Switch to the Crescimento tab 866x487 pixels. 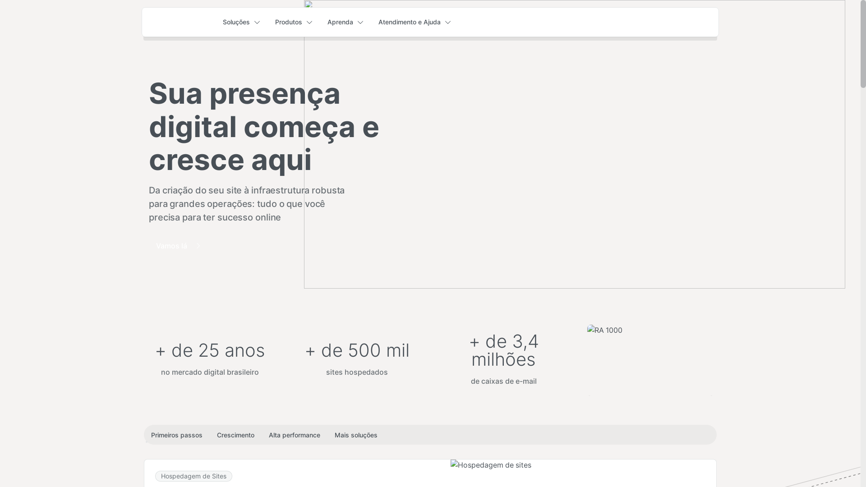(235, 435)
